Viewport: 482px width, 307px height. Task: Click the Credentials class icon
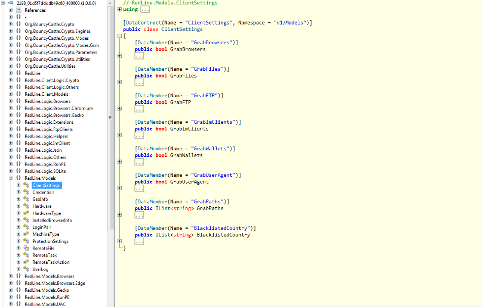pos(26,192)
